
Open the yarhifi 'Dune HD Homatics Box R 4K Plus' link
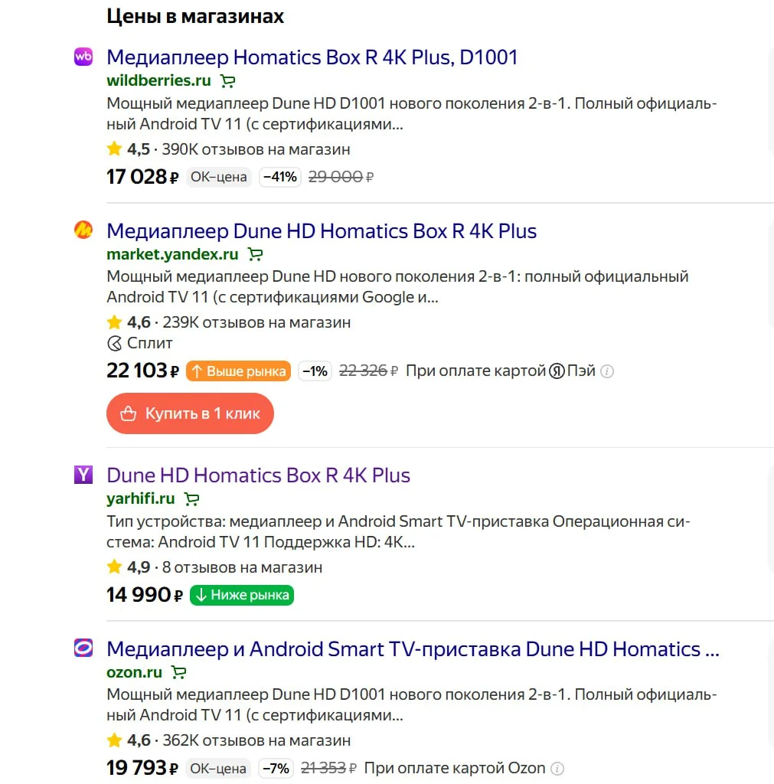(258, 475)
